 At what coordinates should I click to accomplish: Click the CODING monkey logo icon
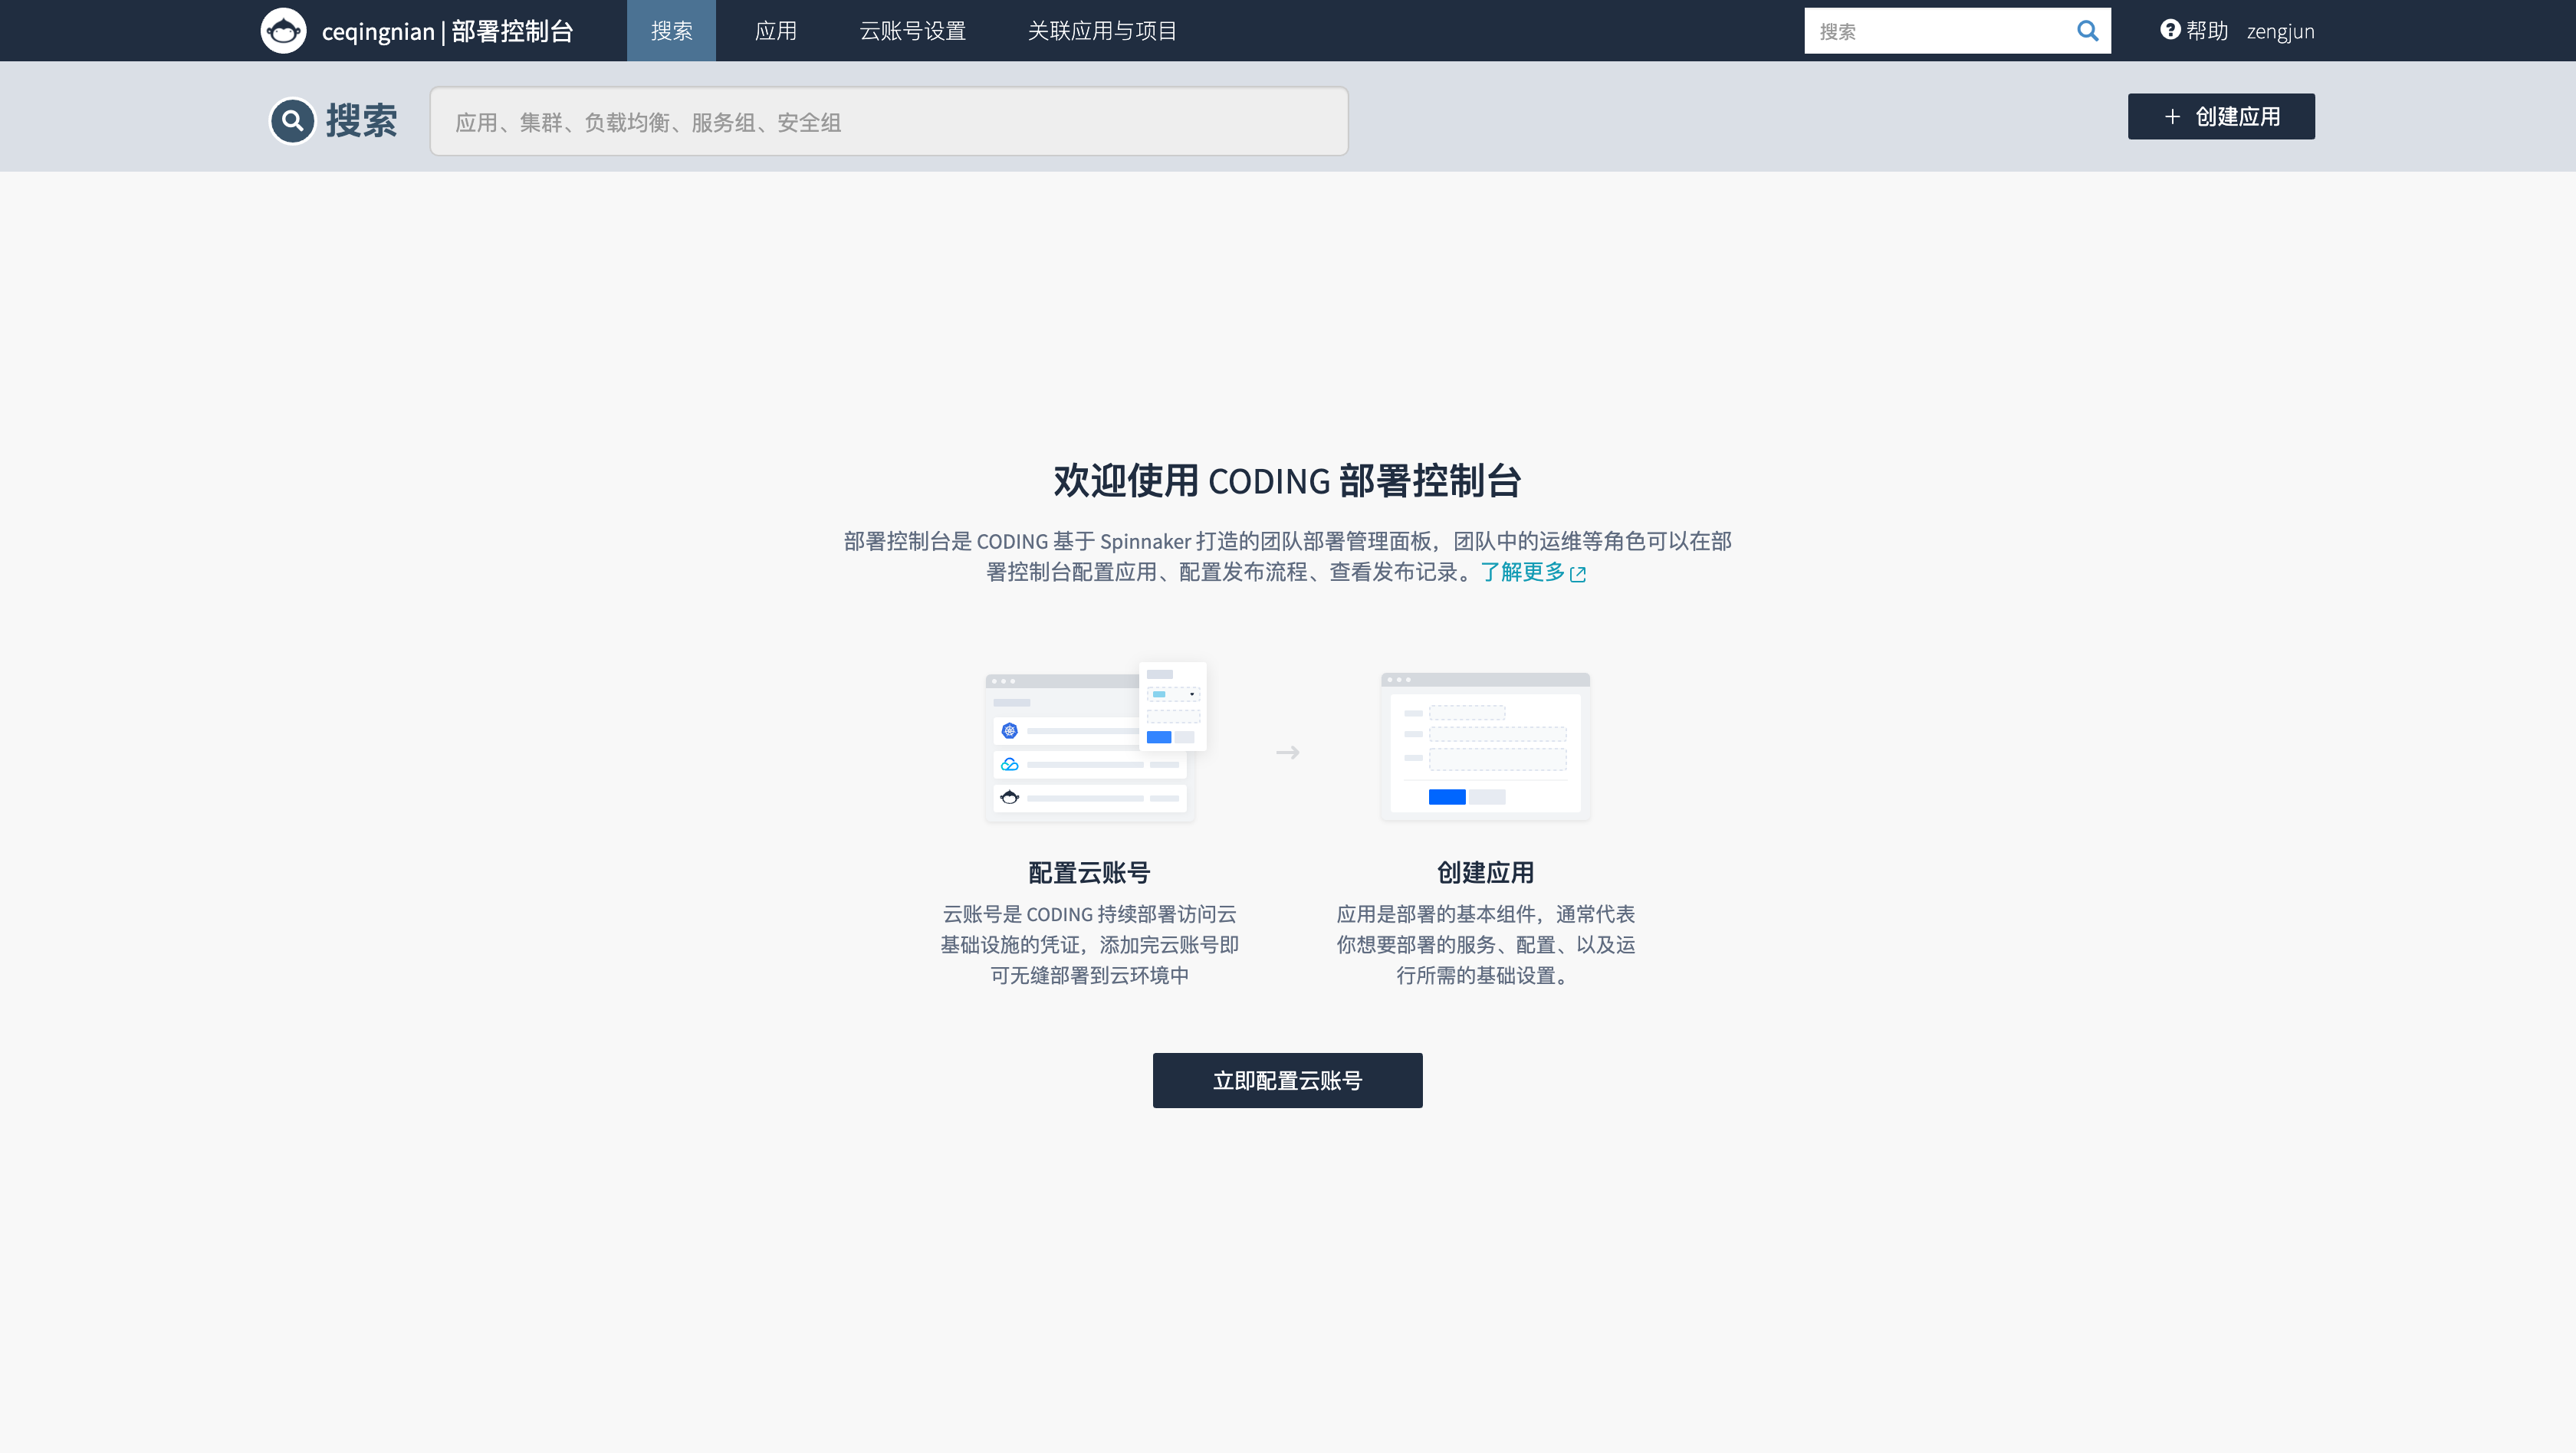(283, 31)
